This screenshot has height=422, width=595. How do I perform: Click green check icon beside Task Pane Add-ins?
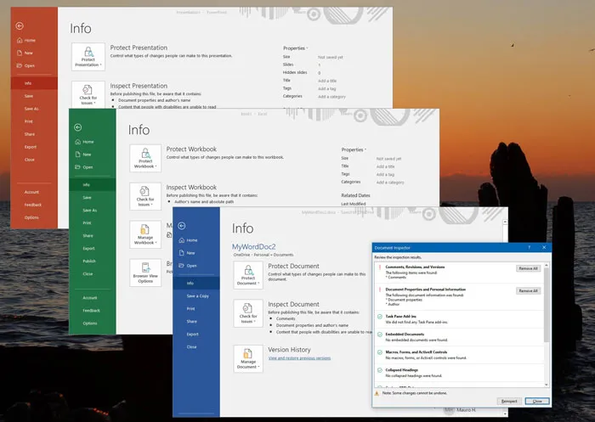point(379,317)
